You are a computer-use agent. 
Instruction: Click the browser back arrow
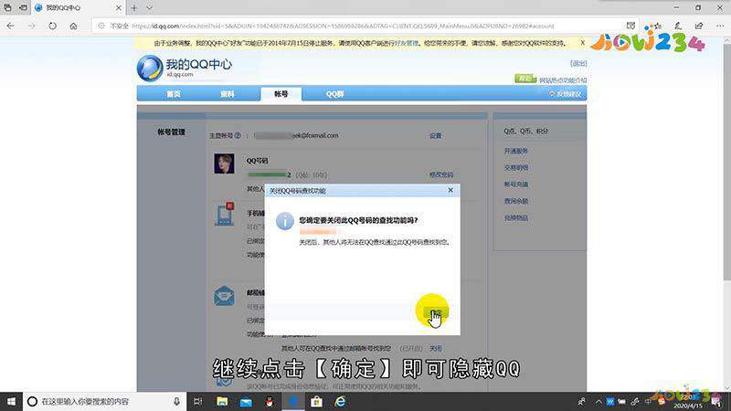11,26
